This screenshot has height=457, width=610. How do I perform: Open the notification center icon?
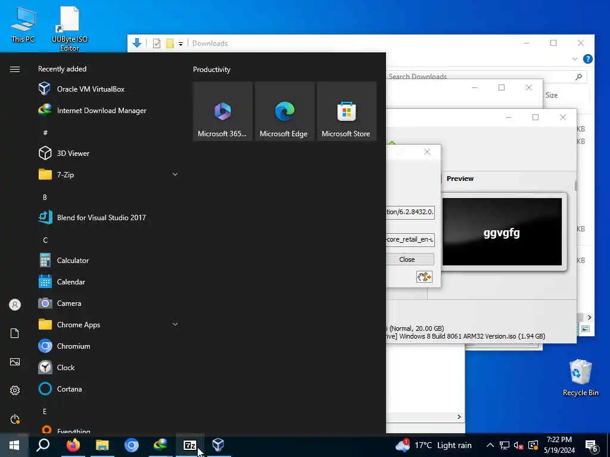point(592,446)
